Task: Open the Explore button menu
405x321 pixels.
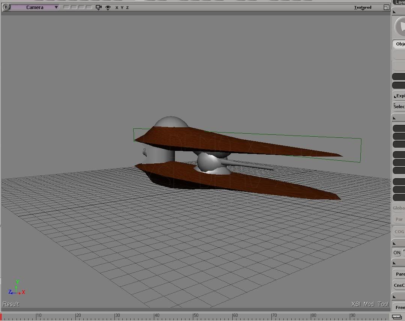Action: tap(399, 96)
